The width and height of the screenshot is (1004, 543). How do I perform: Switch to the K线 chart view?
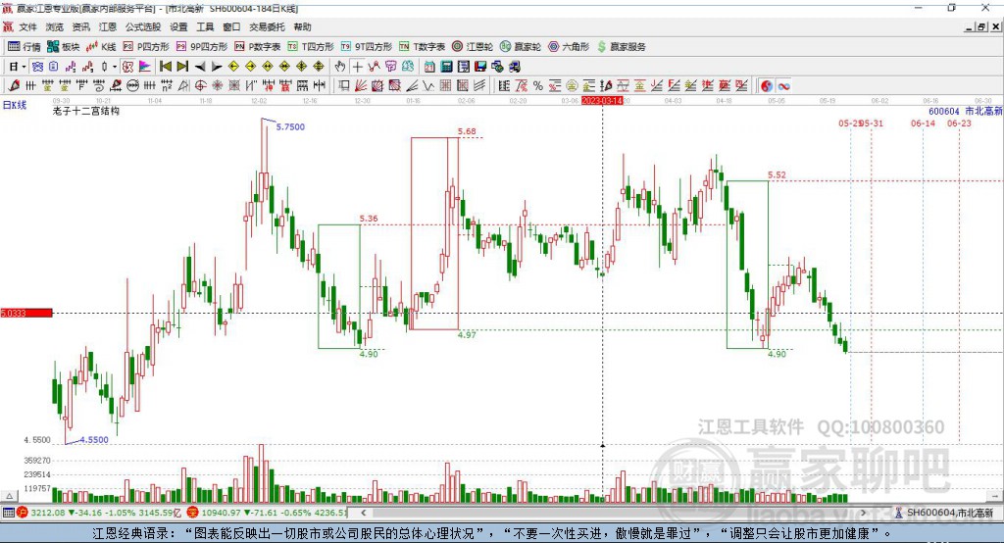pos(101,46)
